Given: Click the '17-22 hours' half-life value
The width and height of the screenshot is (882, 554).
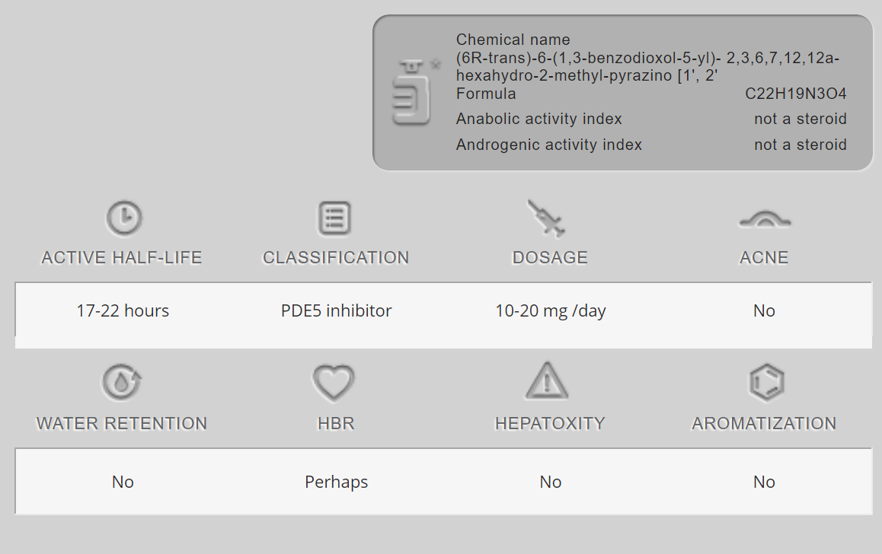Looking at the screenshot, I should coord(123,310).
